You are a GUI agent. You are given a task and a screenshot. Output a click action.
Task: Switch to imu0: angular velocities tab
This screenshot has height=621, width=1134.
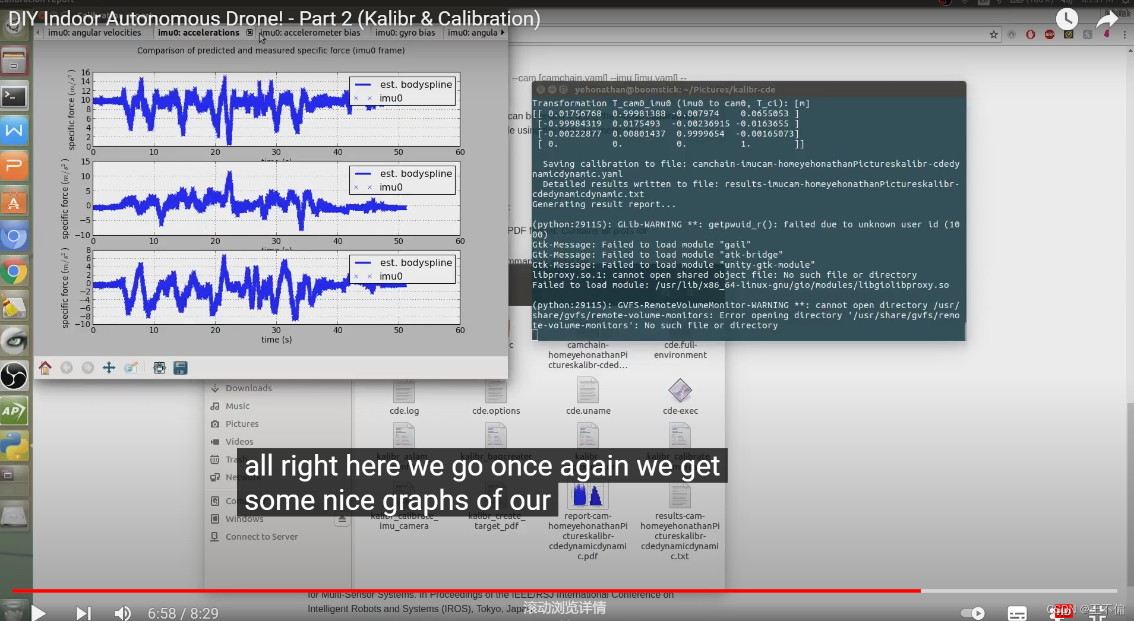pyautogui.click(x=94, y=33)
